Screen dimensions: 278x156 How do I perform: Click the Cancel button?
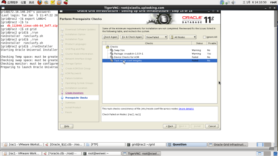coord(212,126)
